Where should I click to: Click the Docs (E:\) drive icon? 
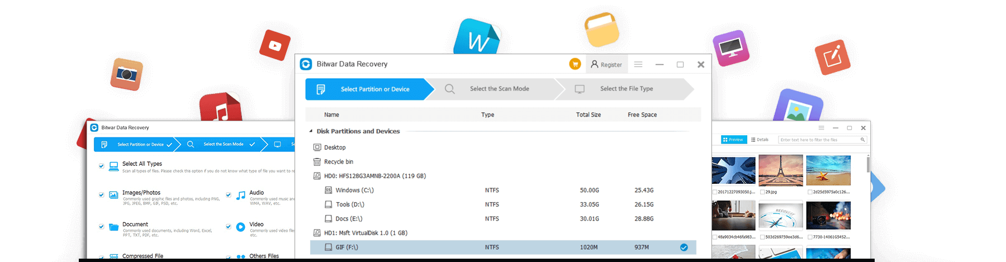(329, 219)
